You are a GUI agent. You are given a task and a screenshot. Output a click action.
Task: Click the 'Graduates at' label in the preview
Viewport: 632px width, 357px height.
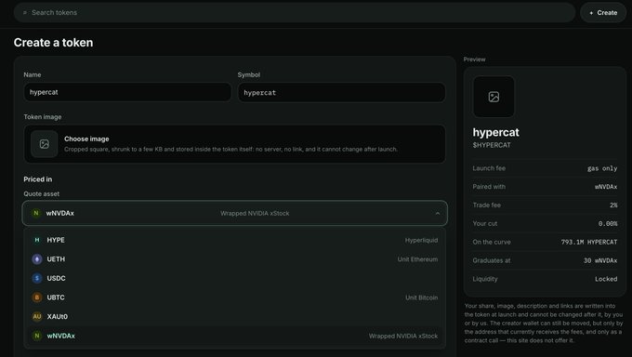click(x=492, y=260)
